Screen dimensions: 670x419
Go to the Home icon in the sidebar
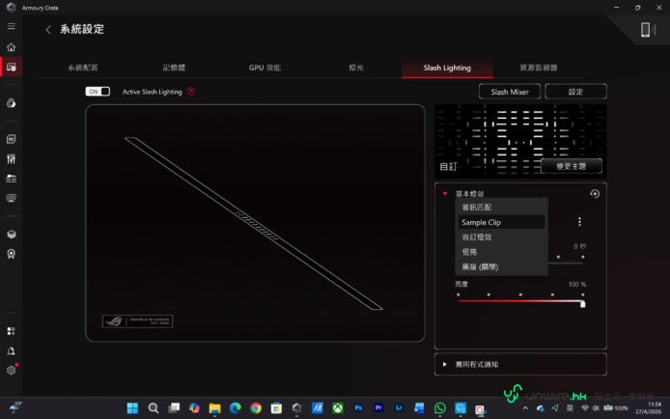[x=12, y=47]
